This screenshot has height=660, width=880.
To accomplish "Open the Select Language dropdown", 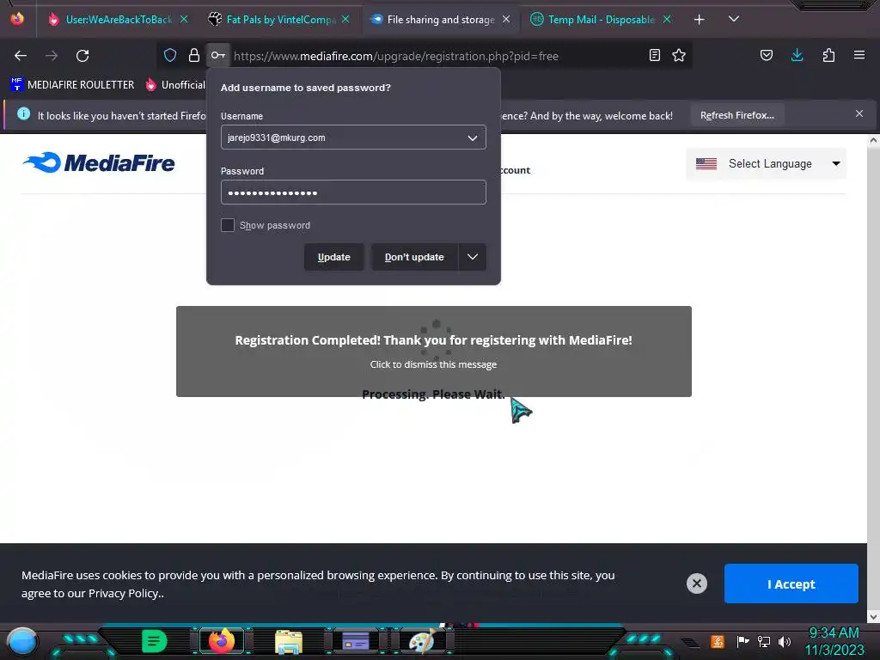I will tap(766, 164).
